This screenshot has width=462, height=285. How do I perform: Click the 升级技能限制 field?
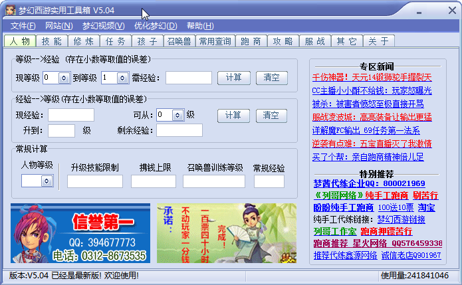tap(95, 181)
